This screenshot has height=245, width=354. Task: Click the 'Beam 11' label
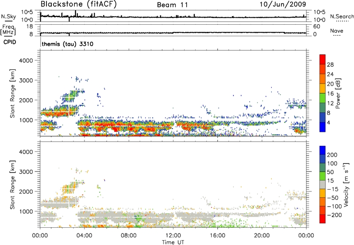point(173,5)
